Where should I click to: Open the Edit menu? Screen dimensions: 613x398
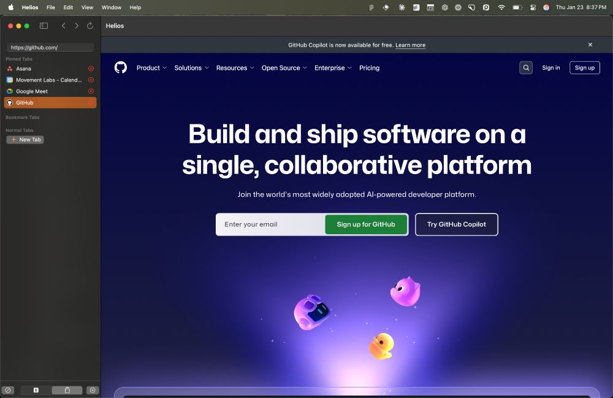pos(69,7)
